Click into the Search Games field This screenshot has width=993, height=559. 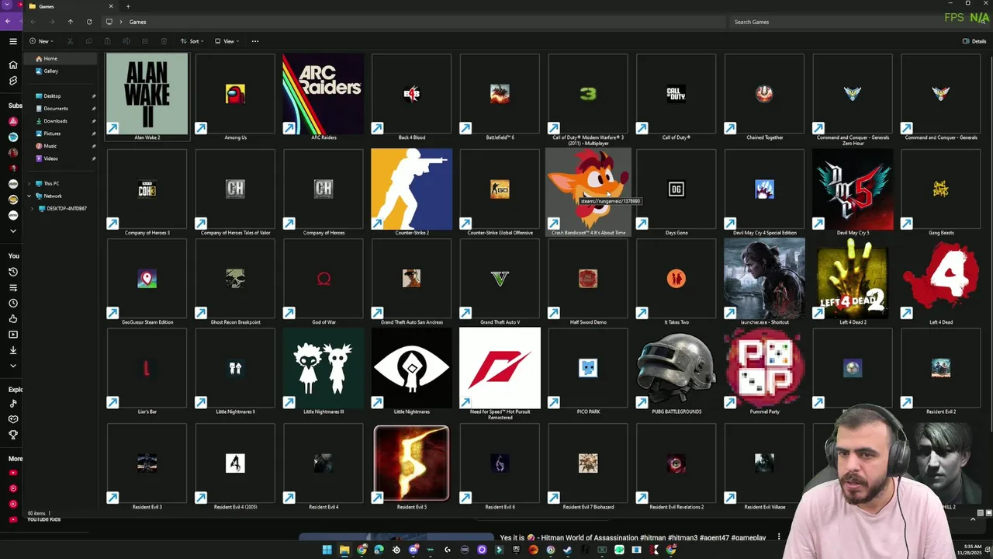coord(857,22)
